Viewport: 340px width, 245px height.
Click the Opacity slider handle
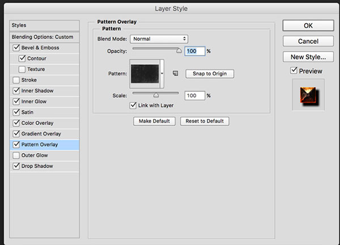(x=179, y=50)
